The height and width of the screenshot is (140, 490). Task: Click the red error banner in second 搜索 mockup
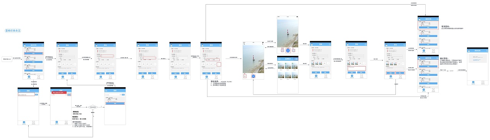(59, 93)
